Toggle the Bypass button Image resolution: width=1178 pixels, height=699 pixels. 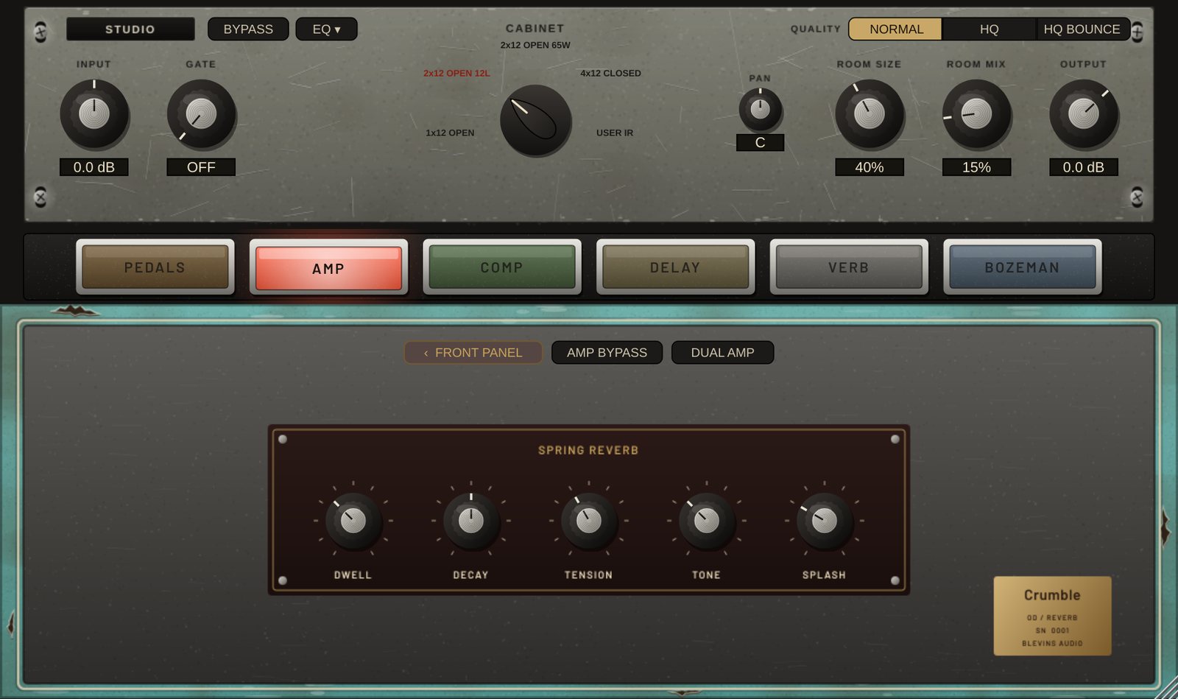[248, 29]
